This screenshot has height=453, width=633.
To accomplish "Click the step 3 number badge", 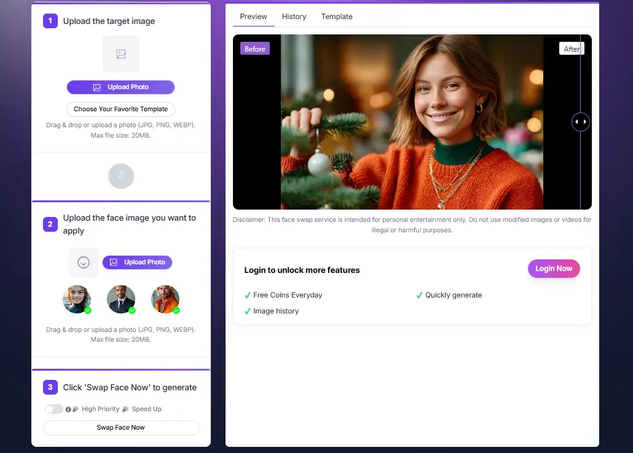I will click(50, 387).
